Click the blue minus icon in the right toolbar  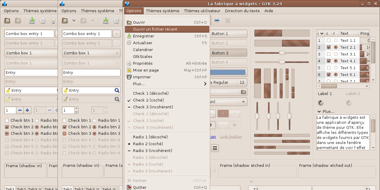pos(217,20)
